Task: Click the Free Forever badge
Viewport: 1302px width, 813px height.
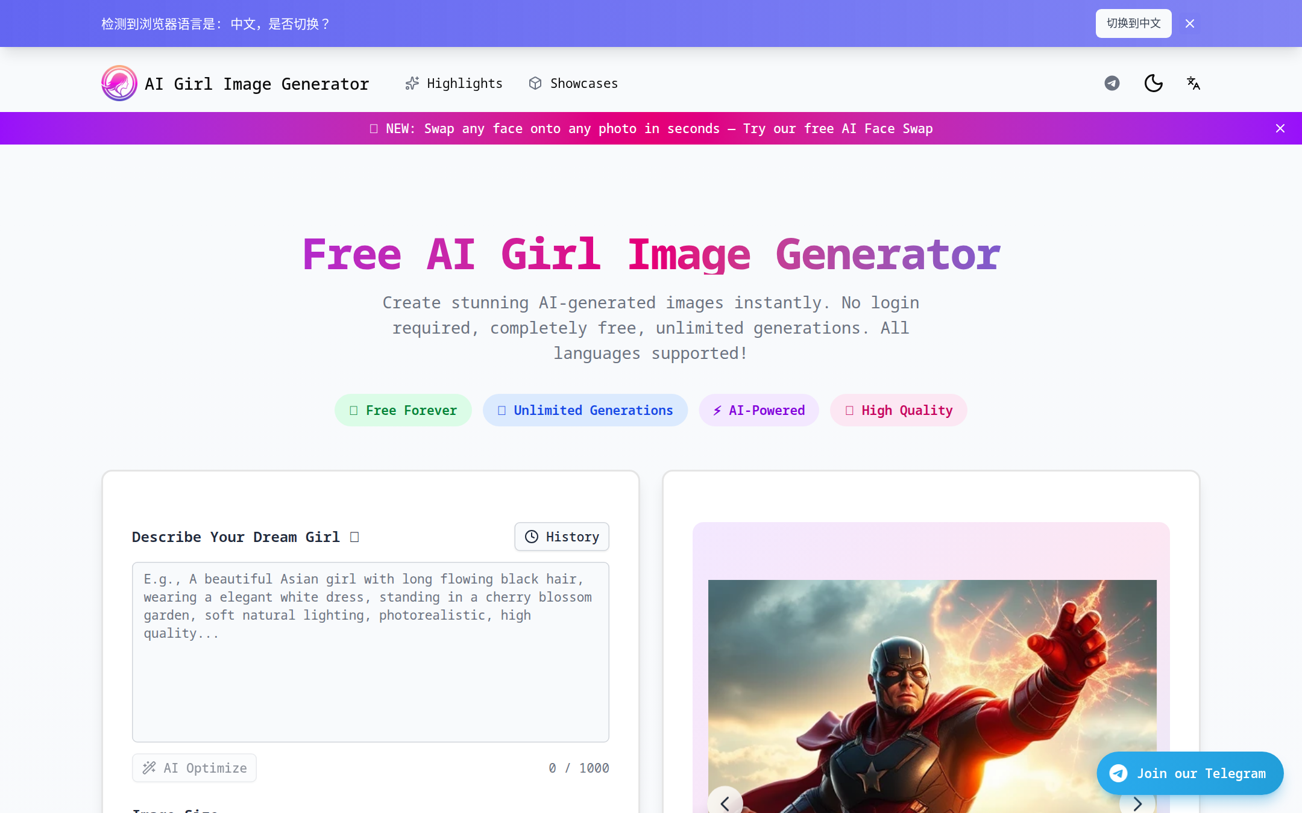Action: pos(403,410)
